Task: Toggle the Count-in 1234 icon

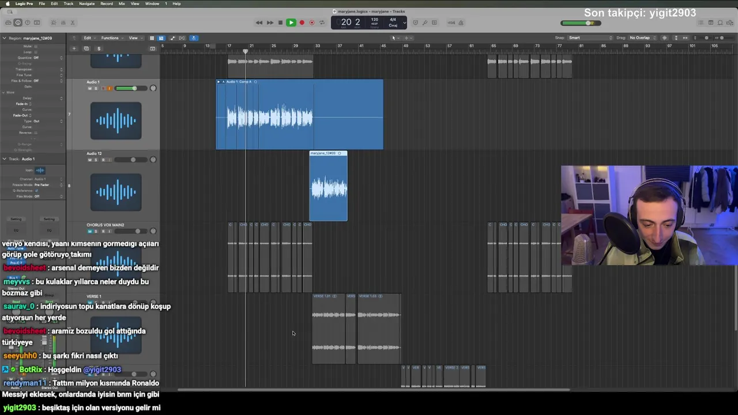Action: (451, 22)
